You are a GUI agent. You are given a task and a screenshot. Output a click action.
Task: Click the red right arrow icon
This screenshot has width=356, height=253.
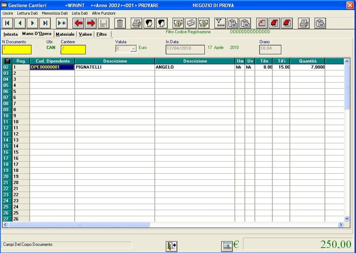click(x=91, y=23)
